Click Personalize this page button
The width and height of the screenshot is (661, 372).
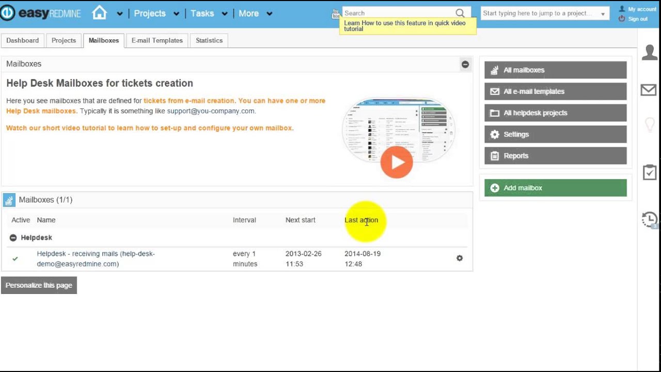39,285
